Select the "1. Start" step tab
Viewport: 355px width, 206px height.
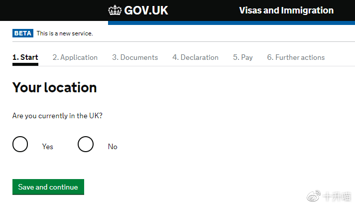25,57
